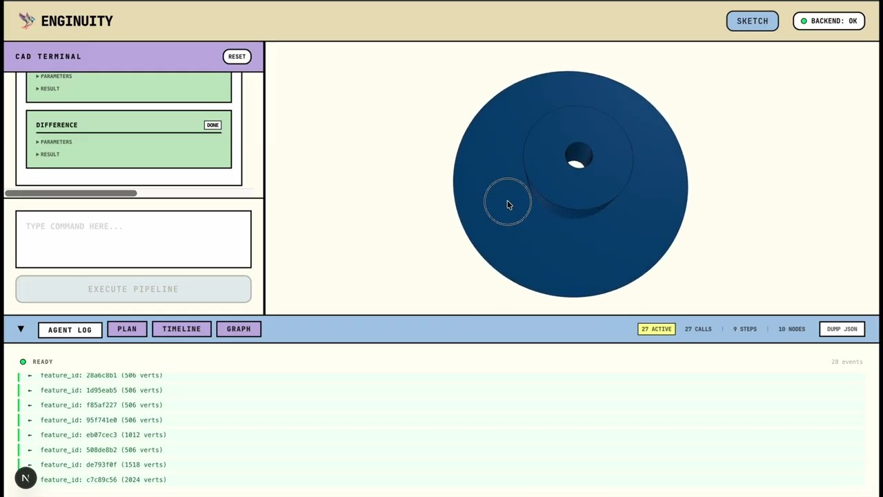Click the horizontal scrollbar in the CAD terminal
This screenshot has width=883, height=497.
(71, 193)
